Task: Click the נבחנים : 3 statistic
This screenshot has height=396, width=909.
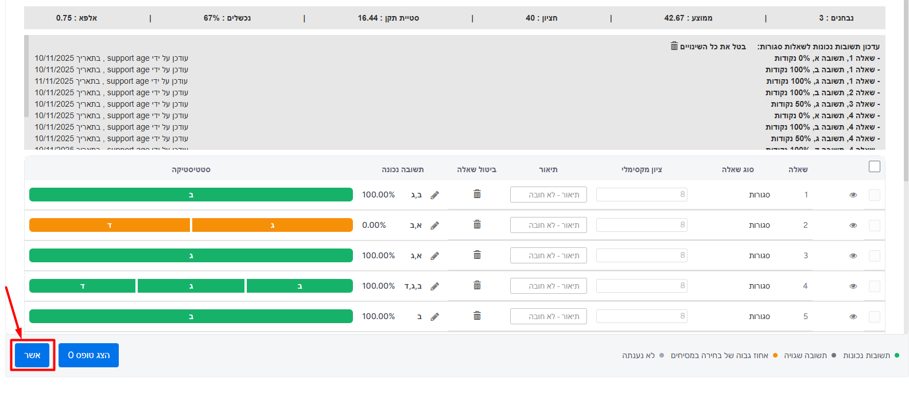Action: [x=836, y=18]
